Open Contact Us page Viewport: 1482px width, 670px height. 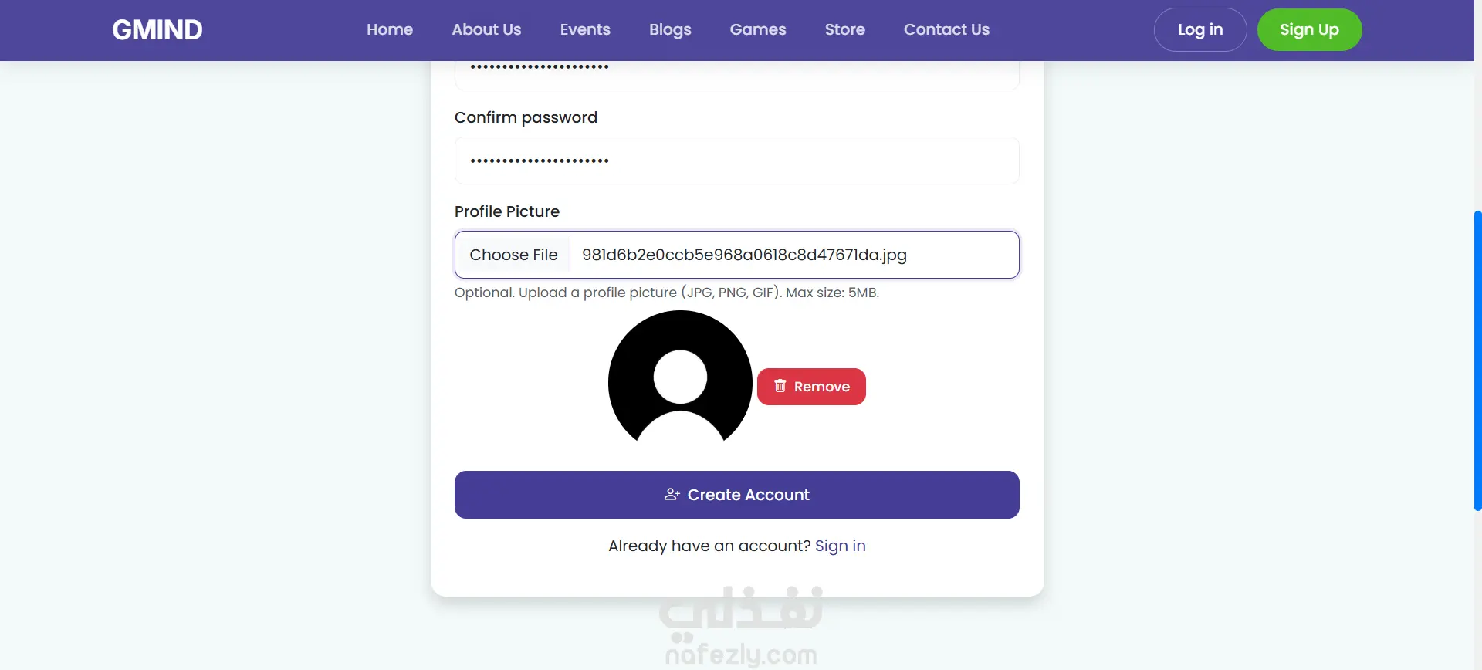(946, 30)
